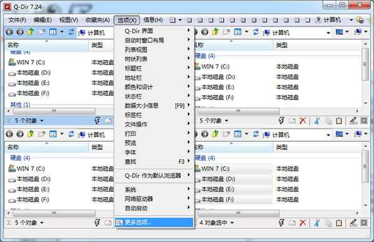Open Q-Dir 界面 submenu
This screenshot has width=374, height=242.
[154, 31]
